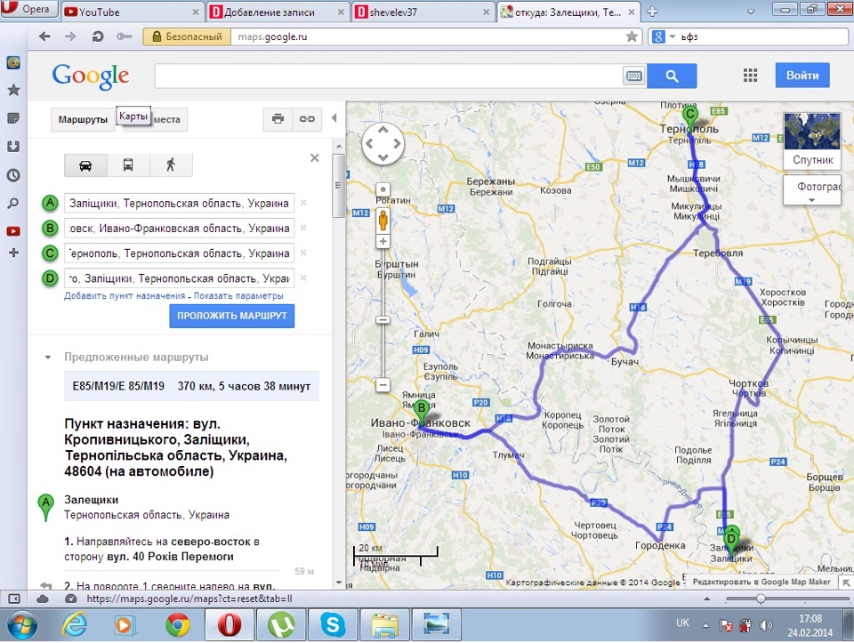Image resolution: width=854 pixels, height=643 pixels.
Task: Zoom in with the plus map button
Action: pyautogui.click(x=383, y=241)
